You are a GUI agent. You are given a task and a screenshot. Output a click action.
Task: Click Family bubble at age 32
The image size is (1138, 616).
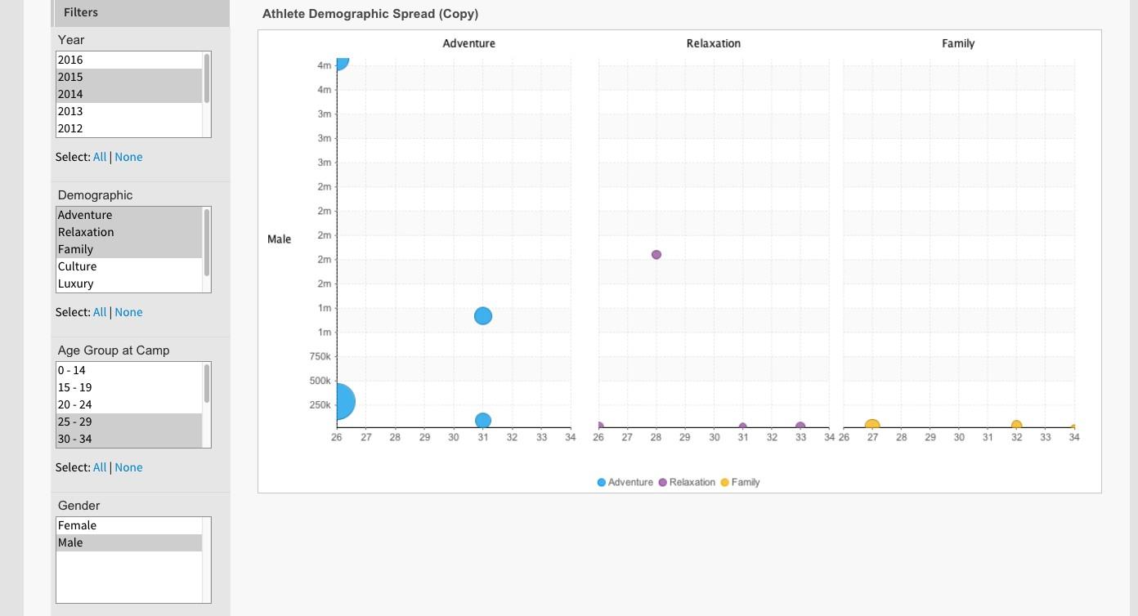click(1016, 425)
